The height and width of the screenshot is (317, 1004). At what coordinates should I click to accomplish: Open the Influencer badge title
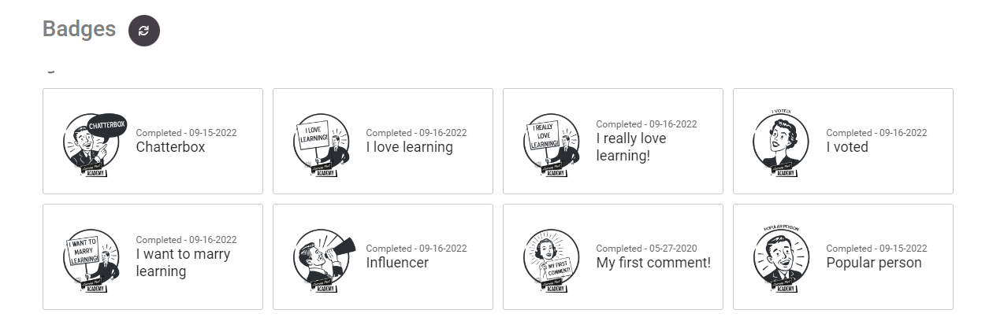point(397,263)
